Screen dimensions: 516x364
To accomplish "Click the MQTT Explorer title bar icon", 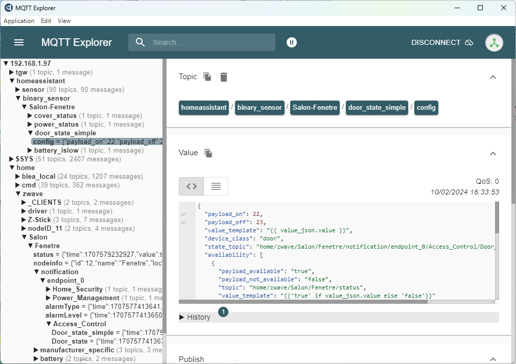I will (x=8, y=8).
